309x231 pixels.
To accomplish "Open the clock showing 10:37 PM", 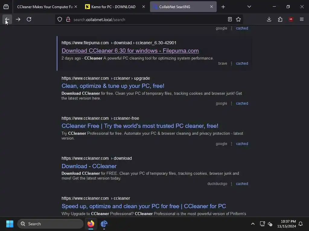I will pos(286,224).
